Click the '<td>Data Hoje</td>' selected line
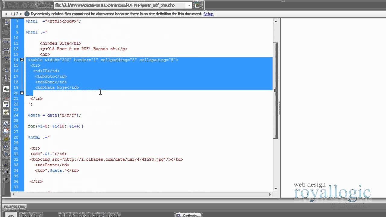386x217 pixels. click(57, 87)
